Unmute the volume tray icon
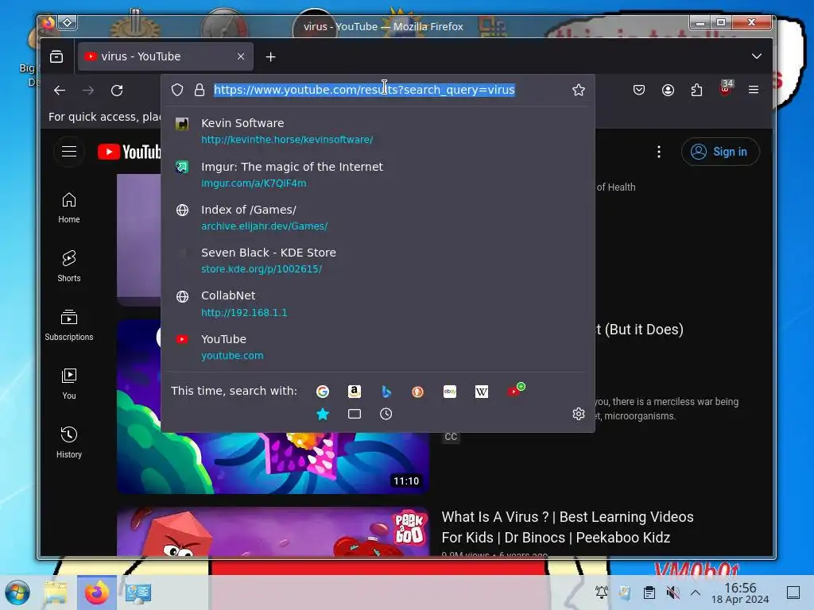This screenshot has width=814, height=610. pos(673,593)
